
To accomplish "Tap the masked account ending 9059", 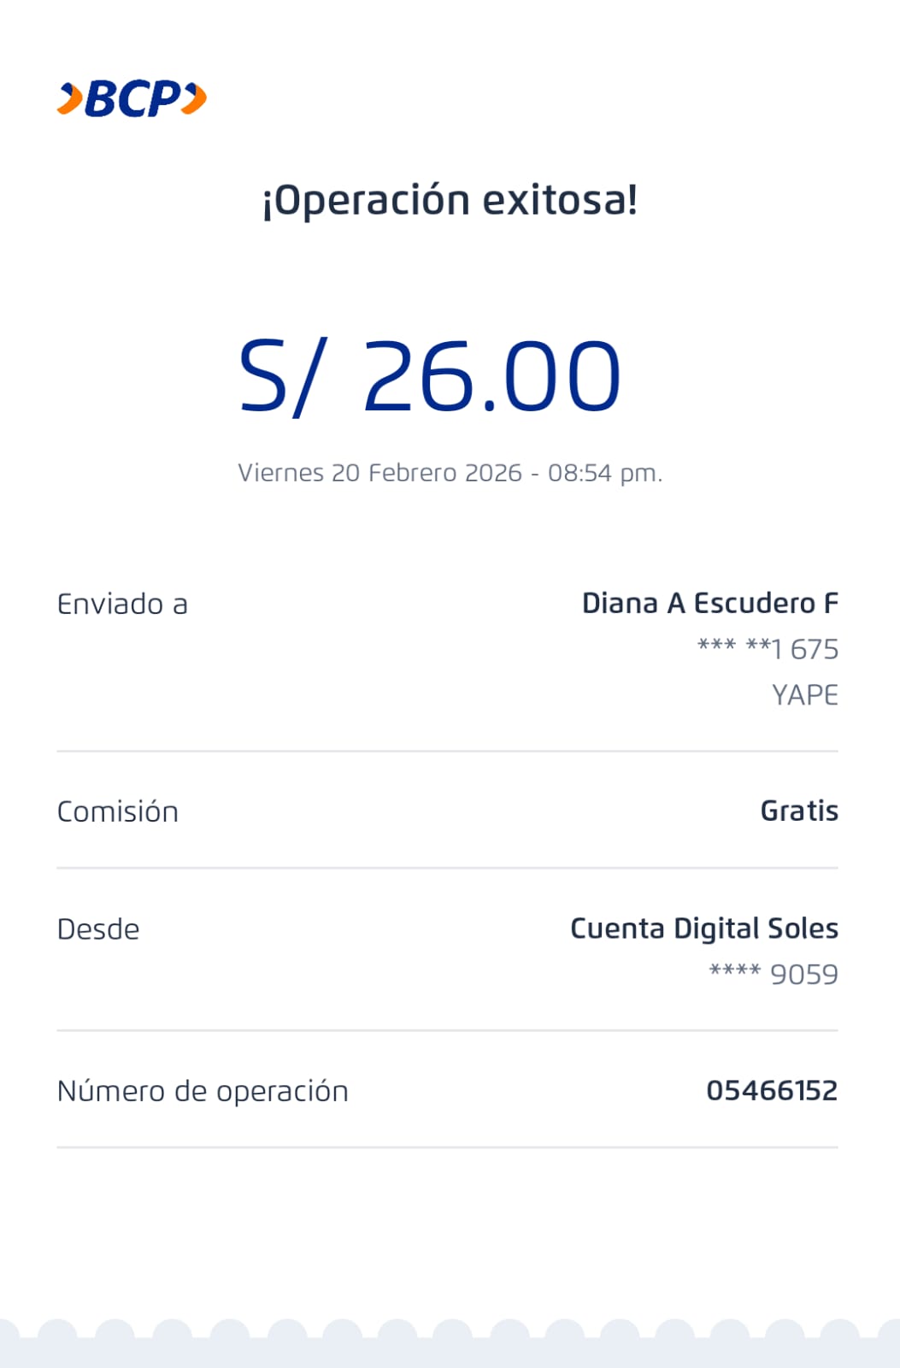I will (x=774, y=974).
